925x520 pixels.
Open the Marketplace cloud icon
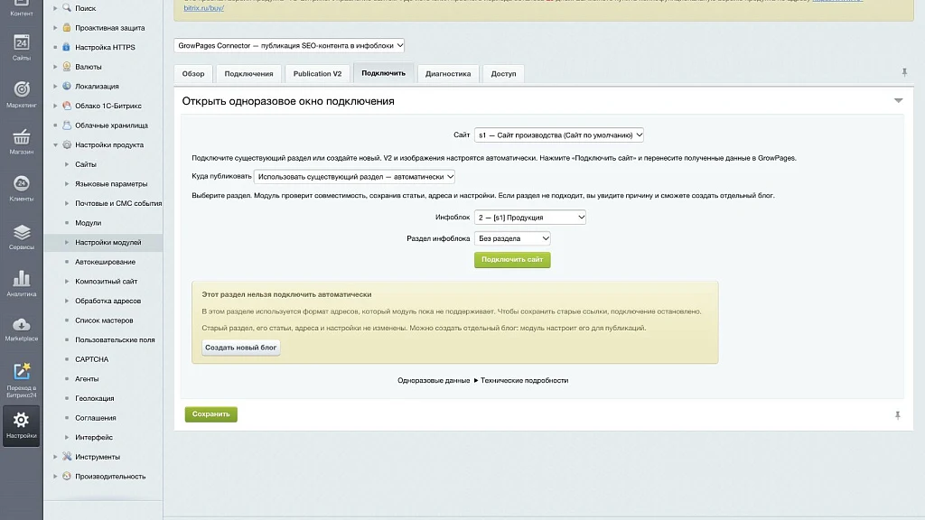(22, 324)
